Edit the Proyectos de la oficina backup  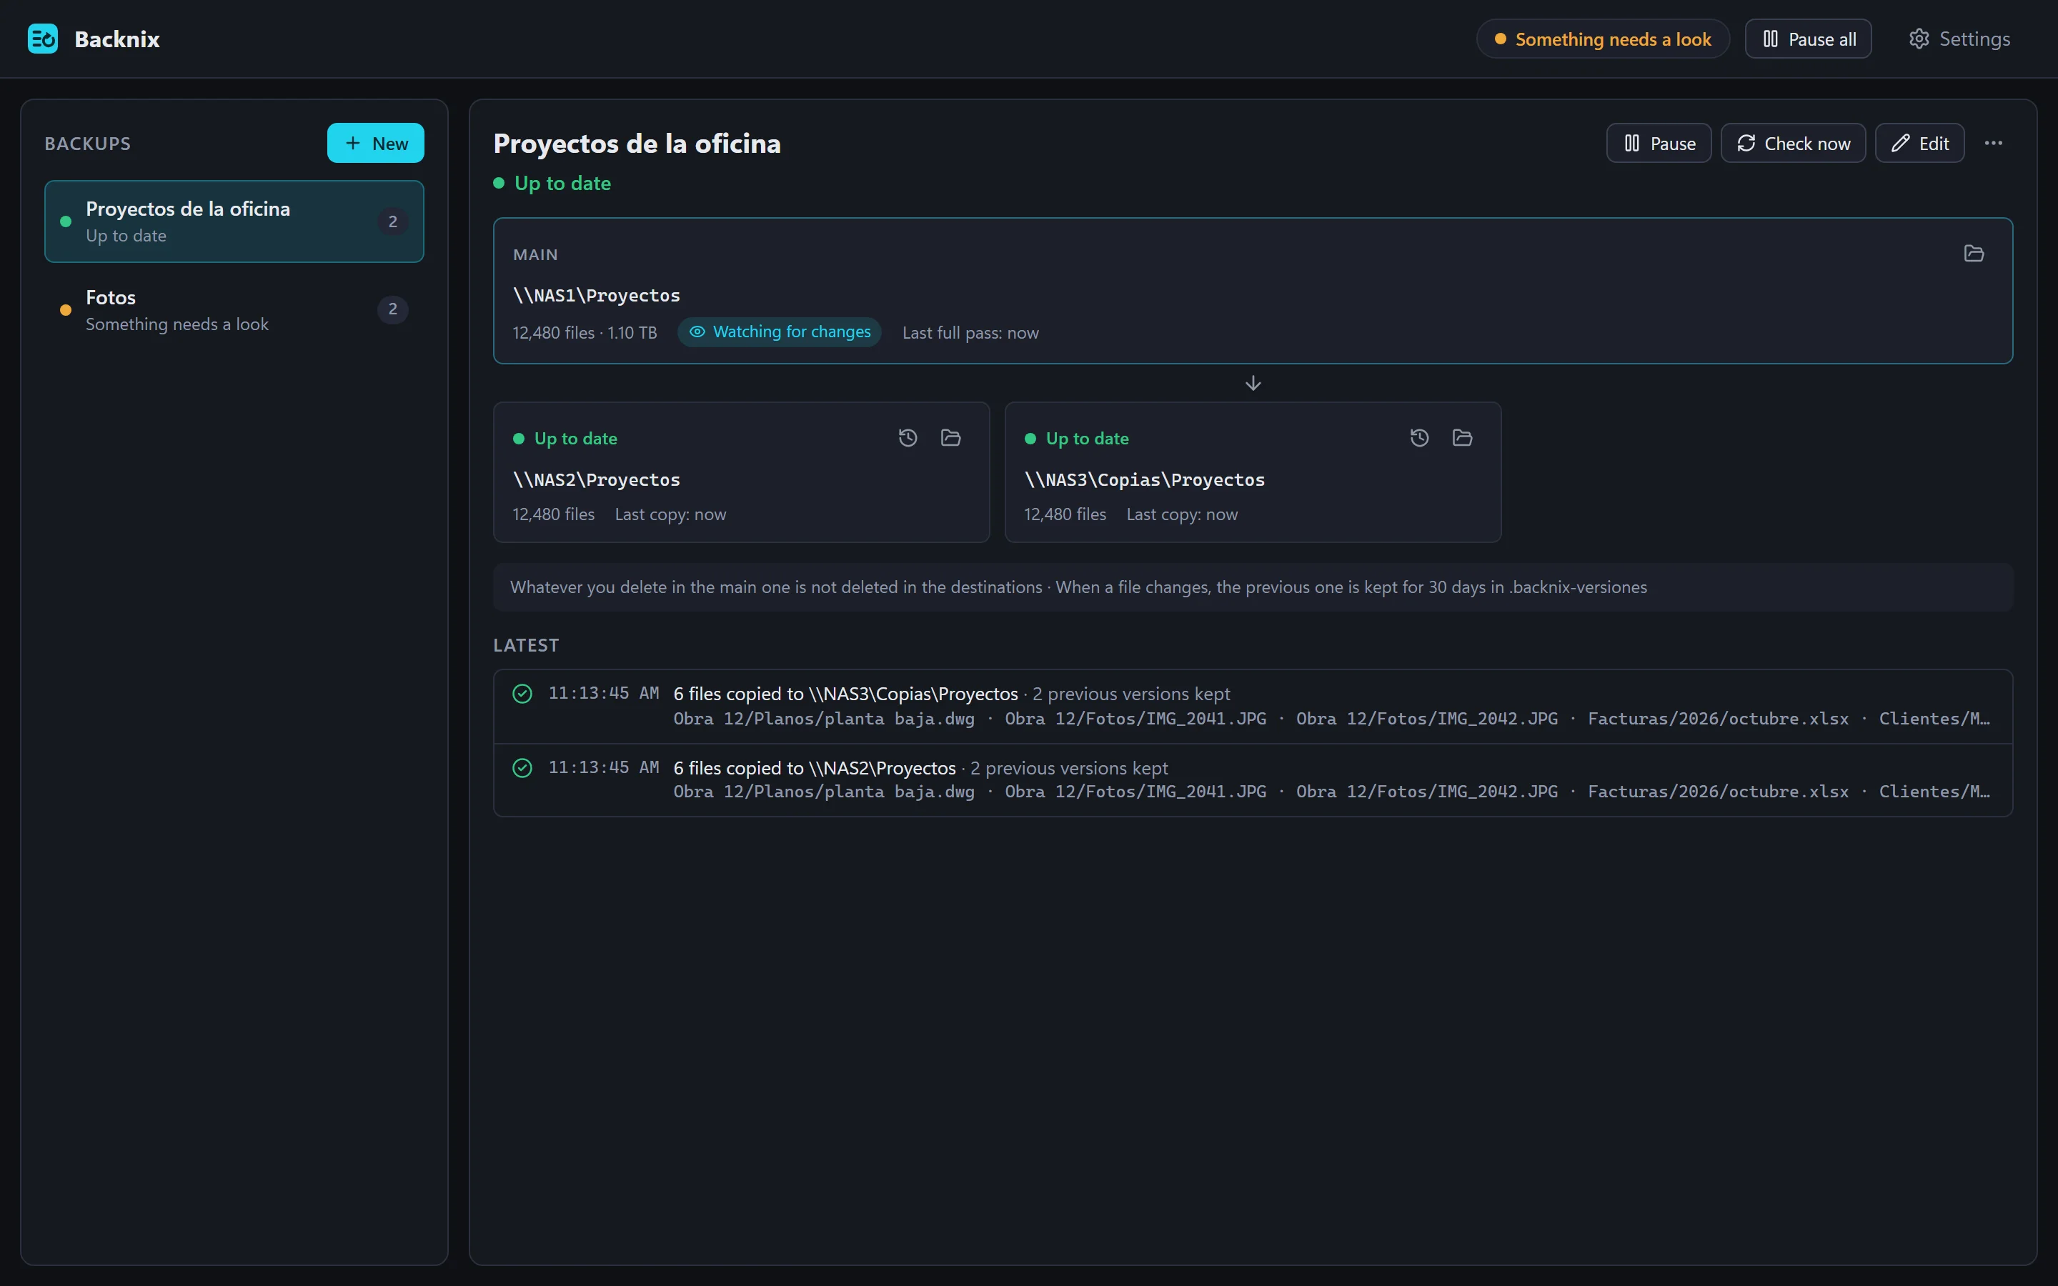tap(1919, 143)
